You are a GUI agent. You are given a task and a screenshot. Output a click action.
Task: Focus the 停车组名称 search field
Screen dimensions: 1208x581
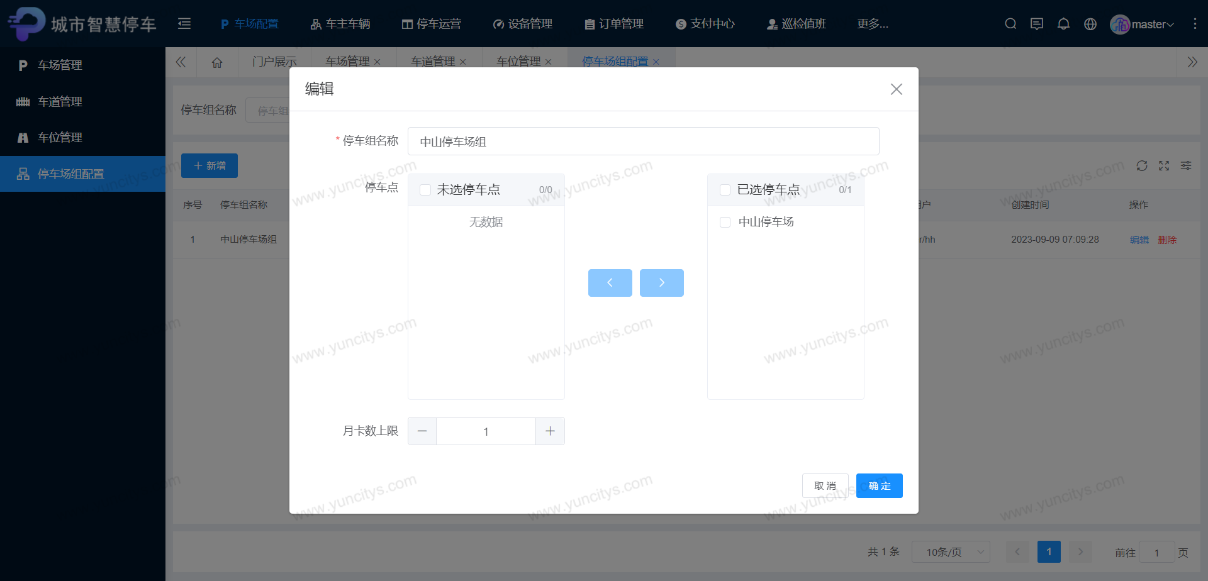267,110
